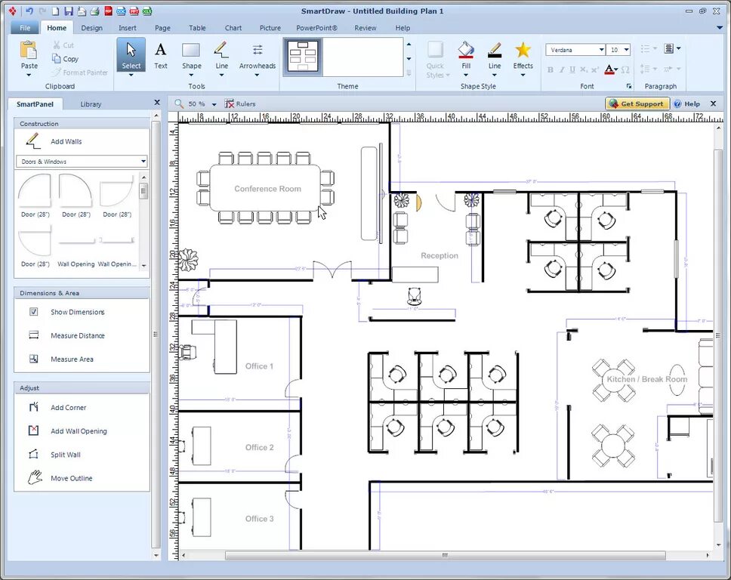Viewport: 731px width, 580px height.
Task: Click the Effects star icon
Action: (523, 50)
